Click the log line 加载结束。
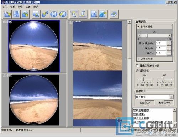The height and width of the screenshot is (137, 178). 139,114
